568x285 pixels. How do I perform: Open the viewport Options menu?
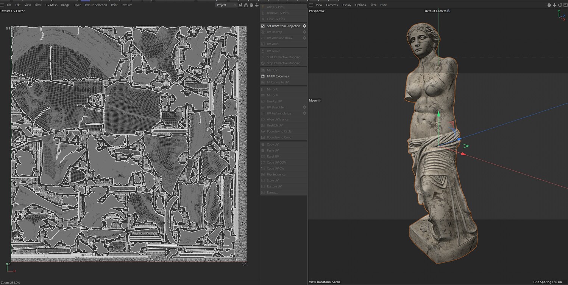pos(360,5)
